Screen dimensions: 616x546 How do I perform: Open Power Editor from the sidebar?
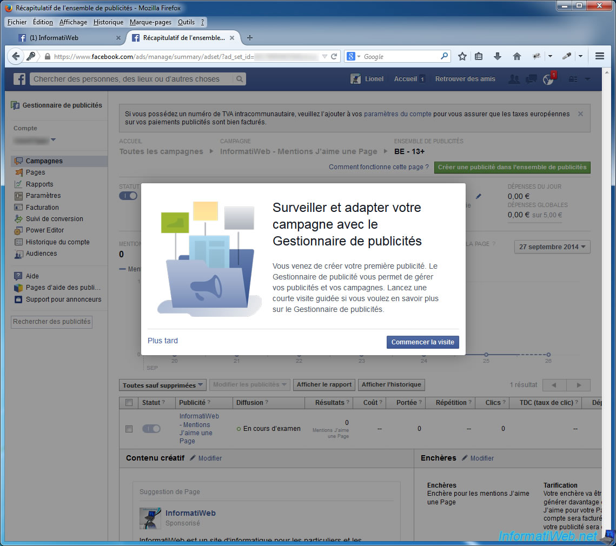45,230
